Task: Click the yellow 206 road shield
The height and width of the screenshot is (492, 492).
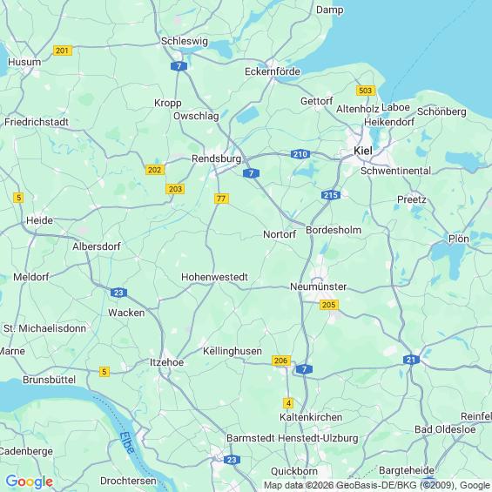Action: (x=280, y=361)
